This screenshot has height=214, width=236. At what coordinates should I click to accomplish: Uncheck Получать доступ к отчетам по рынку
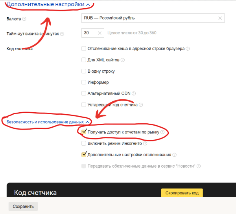pyautogui.click(x=83, y=132)
